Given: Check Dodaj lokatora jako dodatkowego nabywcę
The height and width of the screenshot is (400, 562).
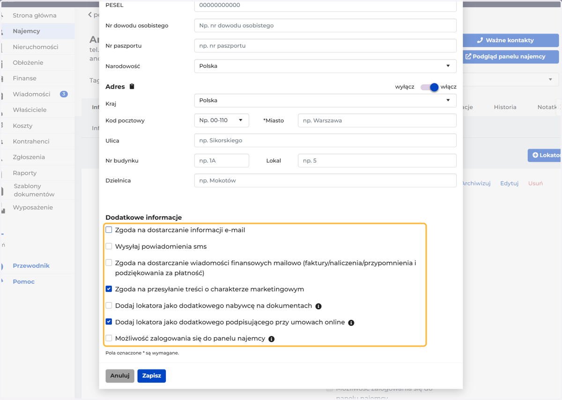Looking at the screenshot, I should (x=109, y=305).
